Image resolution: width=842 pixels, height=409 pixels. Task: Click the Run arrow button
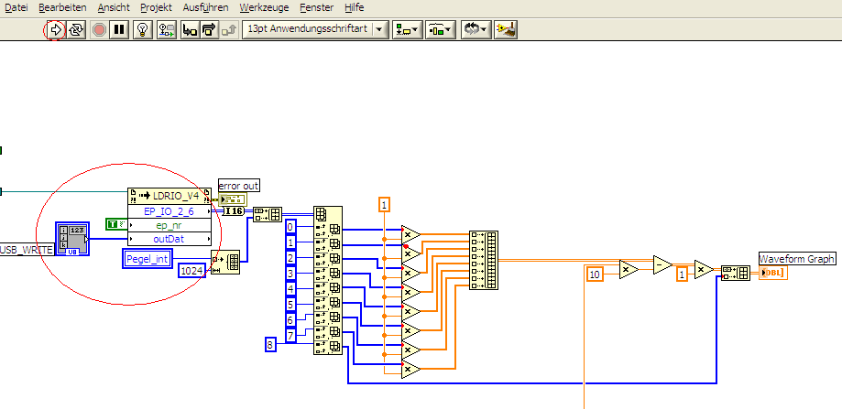click(55, 29)
